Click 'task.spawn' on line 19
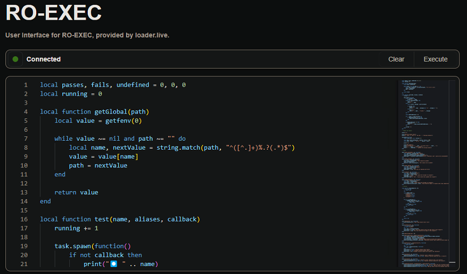 pyautogui.click(x=73, y=246)
